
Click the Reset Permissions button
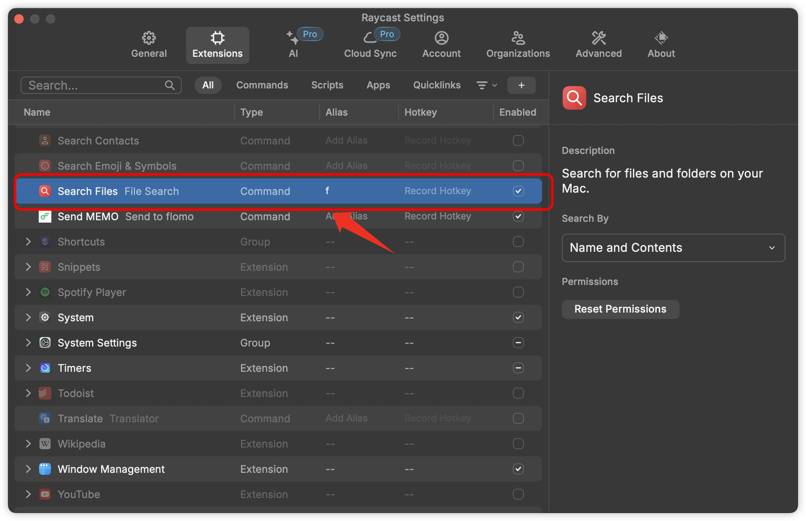[x=620, y=309]
